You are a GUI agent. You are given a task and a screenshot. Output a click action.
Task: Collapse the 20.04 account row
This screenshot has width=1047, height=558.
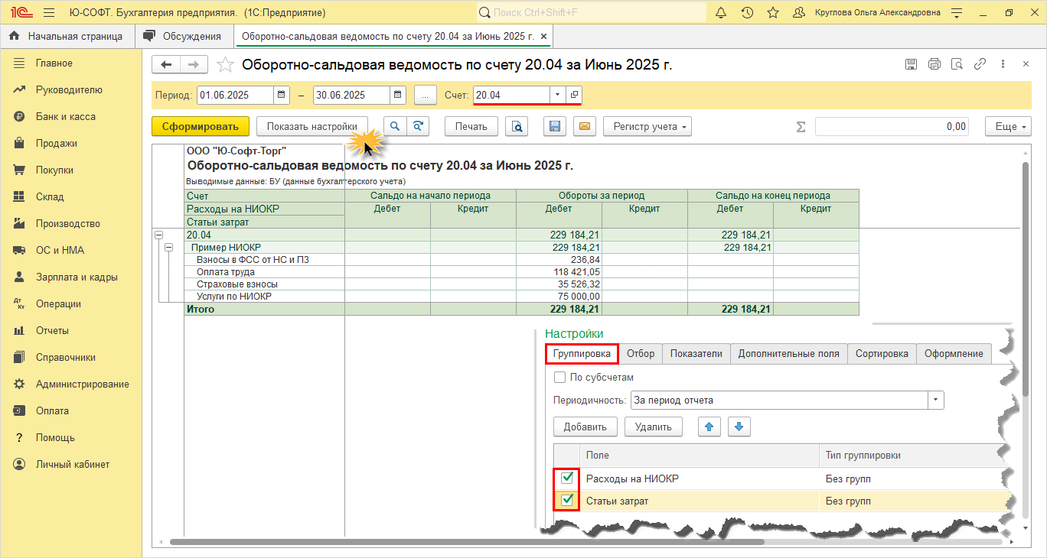click(159, 235)
